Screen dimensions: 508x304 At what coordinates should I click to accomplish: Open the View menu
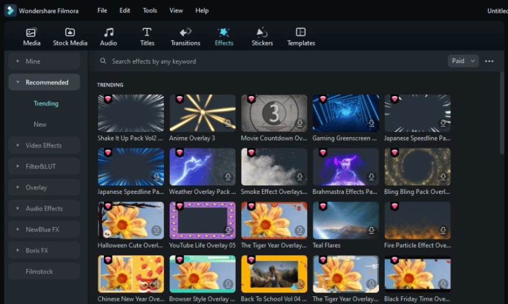(x=176, y=10)
